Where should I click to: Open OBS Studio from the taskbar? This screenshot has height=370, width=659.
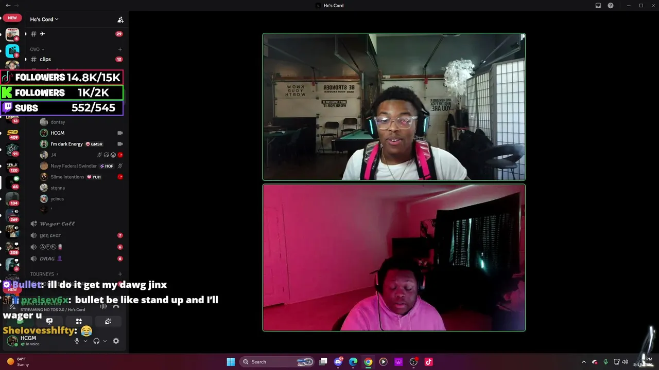pyautogui.click(x=413, y=362)
